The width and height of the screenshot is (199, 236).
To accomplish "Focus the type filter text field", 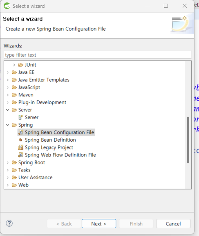I will tap(98, 55).
